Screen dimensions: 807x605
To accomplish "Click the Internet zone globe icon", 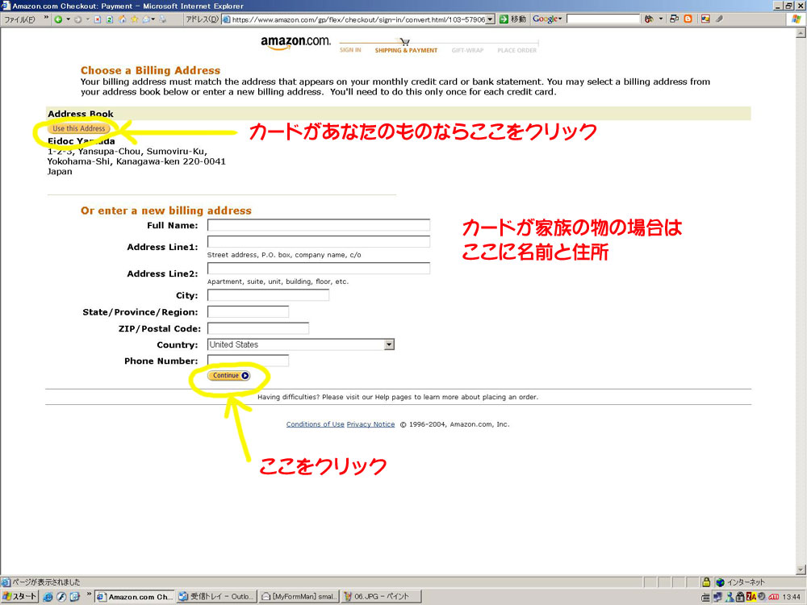I will point(721,582).
